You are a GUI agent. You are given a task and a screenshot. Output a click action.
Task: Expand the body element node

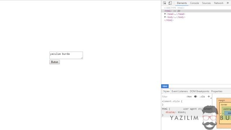pyautogui.click(x=165, y=17)
